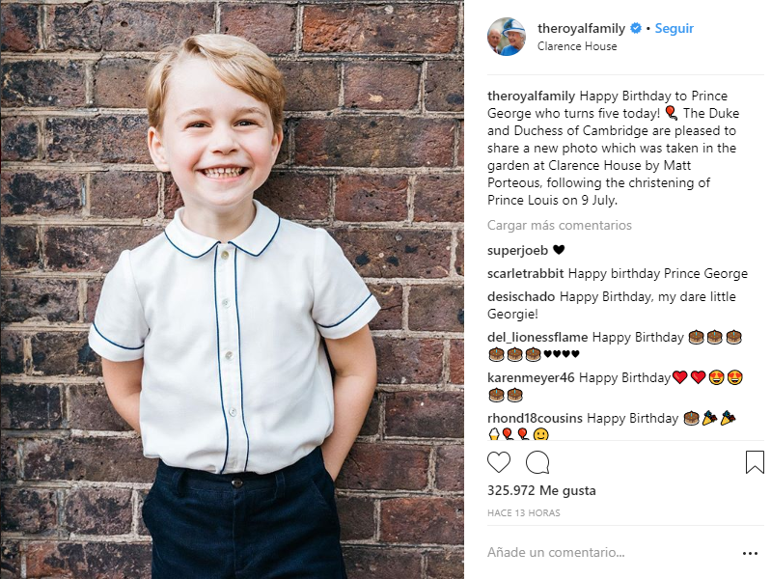Open comments via the speech bubble icon
771x579 pixels.
pyautogui.click(x=537, y=462)
